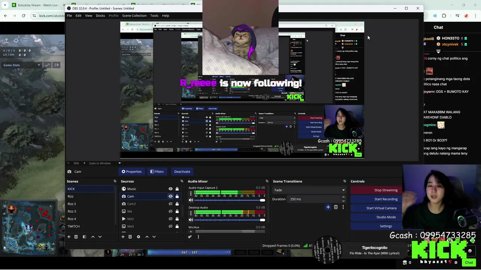The width and height of the screenshot is (481, 270).
Task: Enable Studio Mode
Action: click(x=376, y=217)
